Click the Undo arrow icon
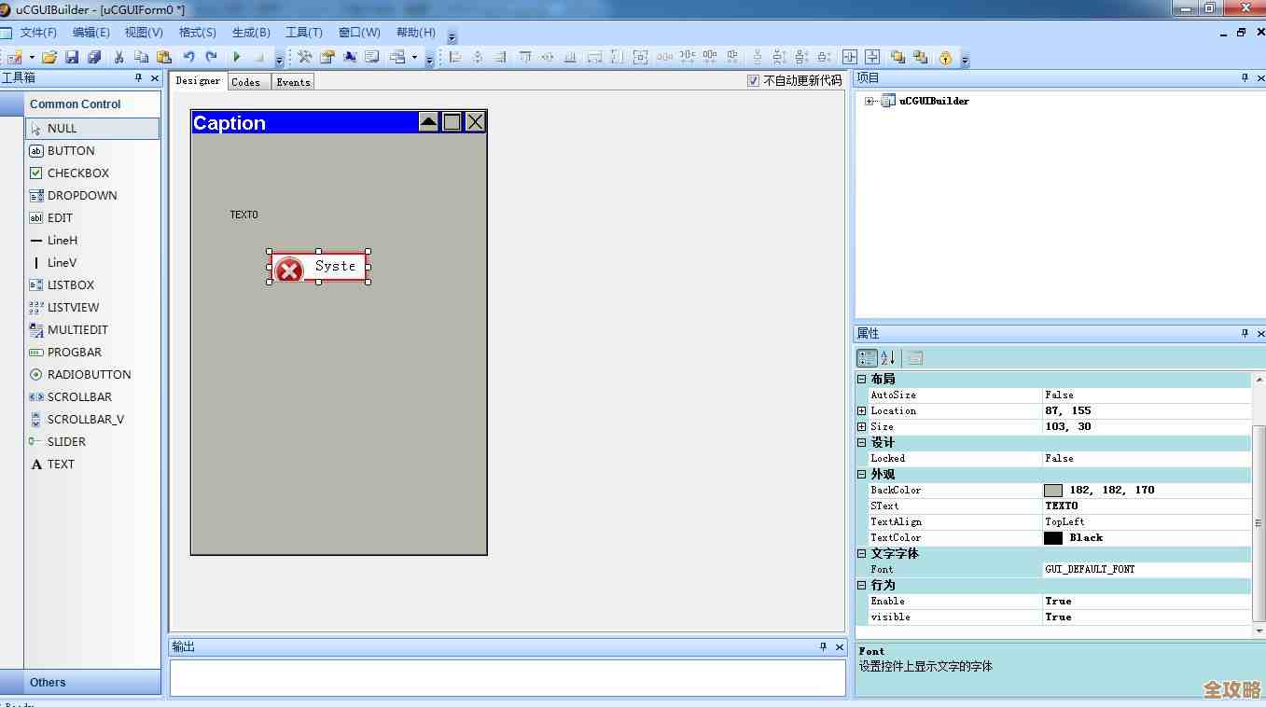The width and height of the screenshot is (1266, 707). 188,57
